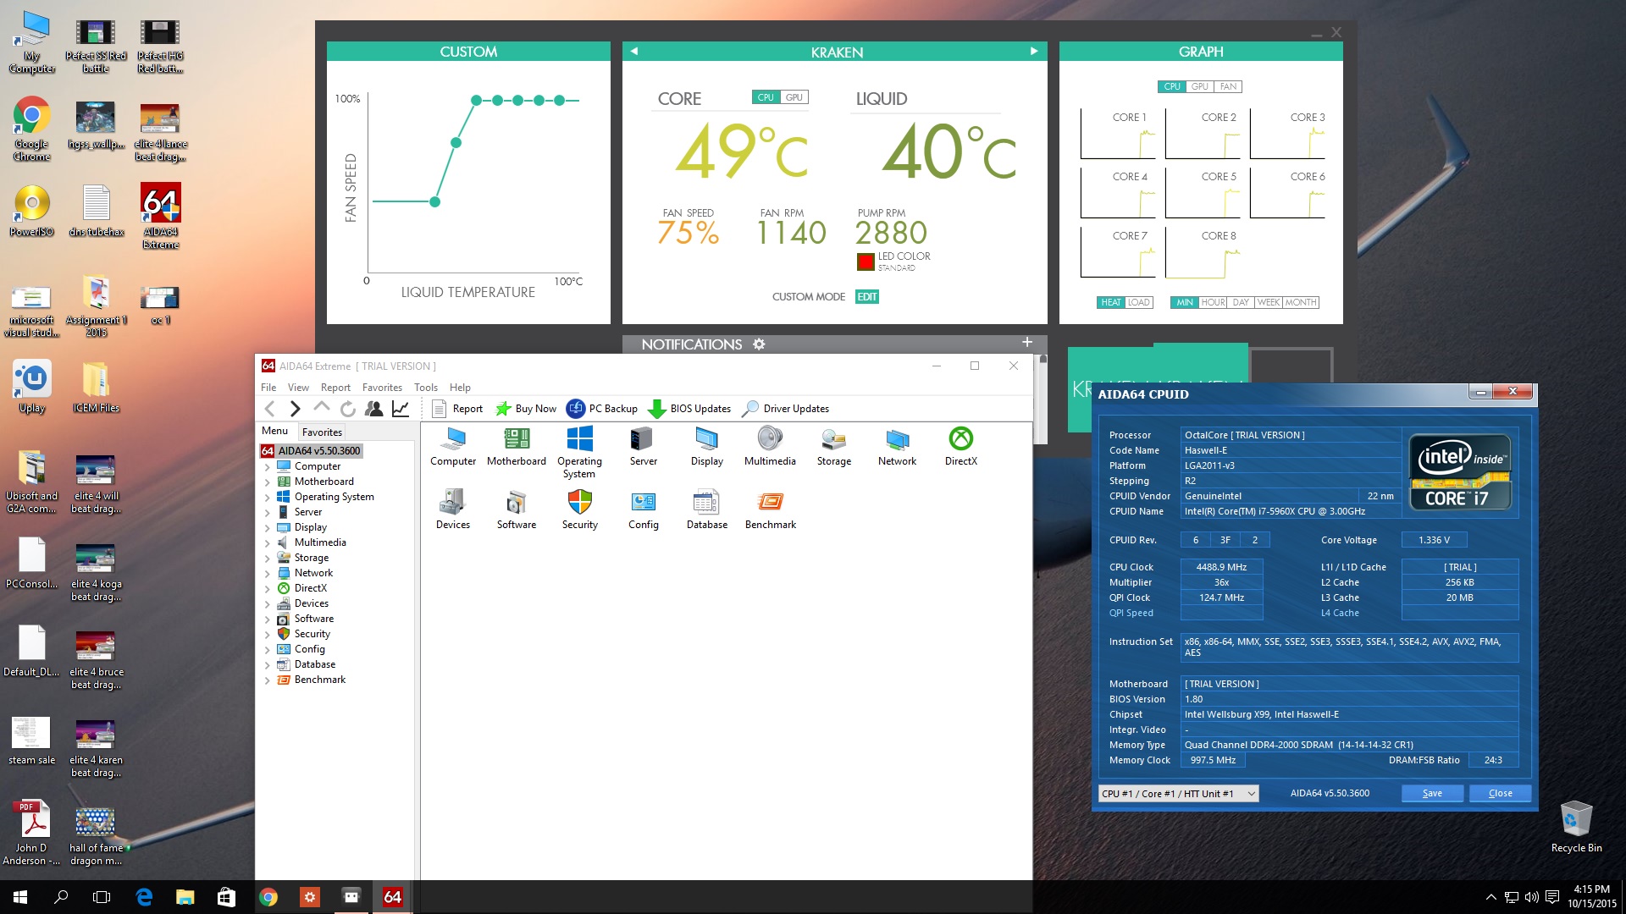The width and height of the screenshot is (1626, 914).
Task: Go to previous device with Kraken left arrow
Action: click(633, 52)
